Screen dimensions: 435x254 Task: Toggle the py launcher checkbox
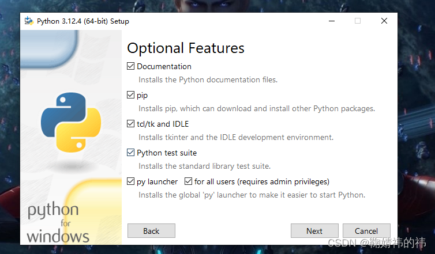point(130,181)
